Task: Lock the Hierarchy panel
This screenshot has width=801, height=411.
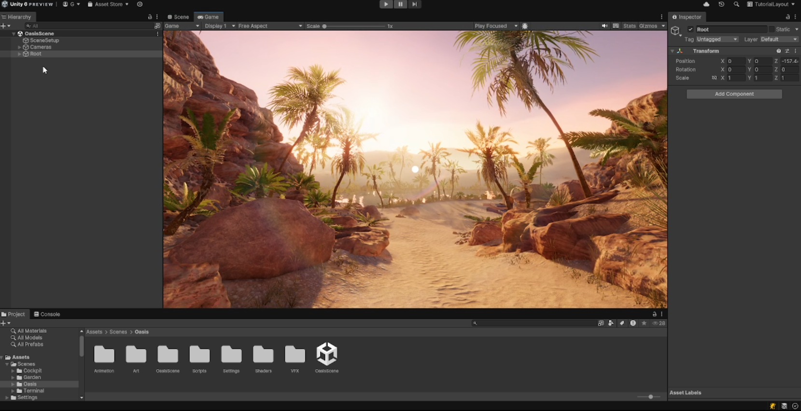Action: point(150,17)
